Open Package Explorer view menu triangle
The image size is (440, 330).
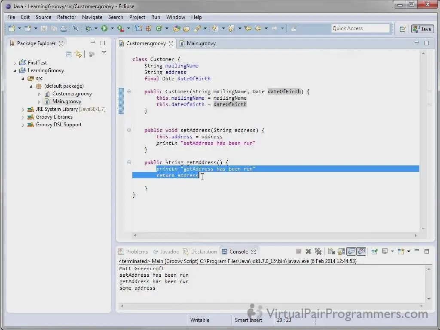pyautogui.click(x=104, y=52)
